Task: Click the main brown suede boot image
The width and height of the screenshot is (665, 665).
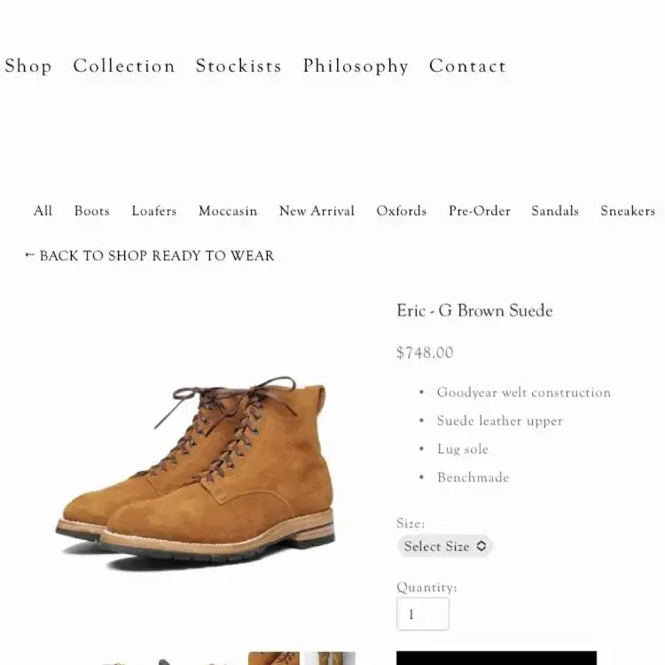Action: click(x=196, y=473)
